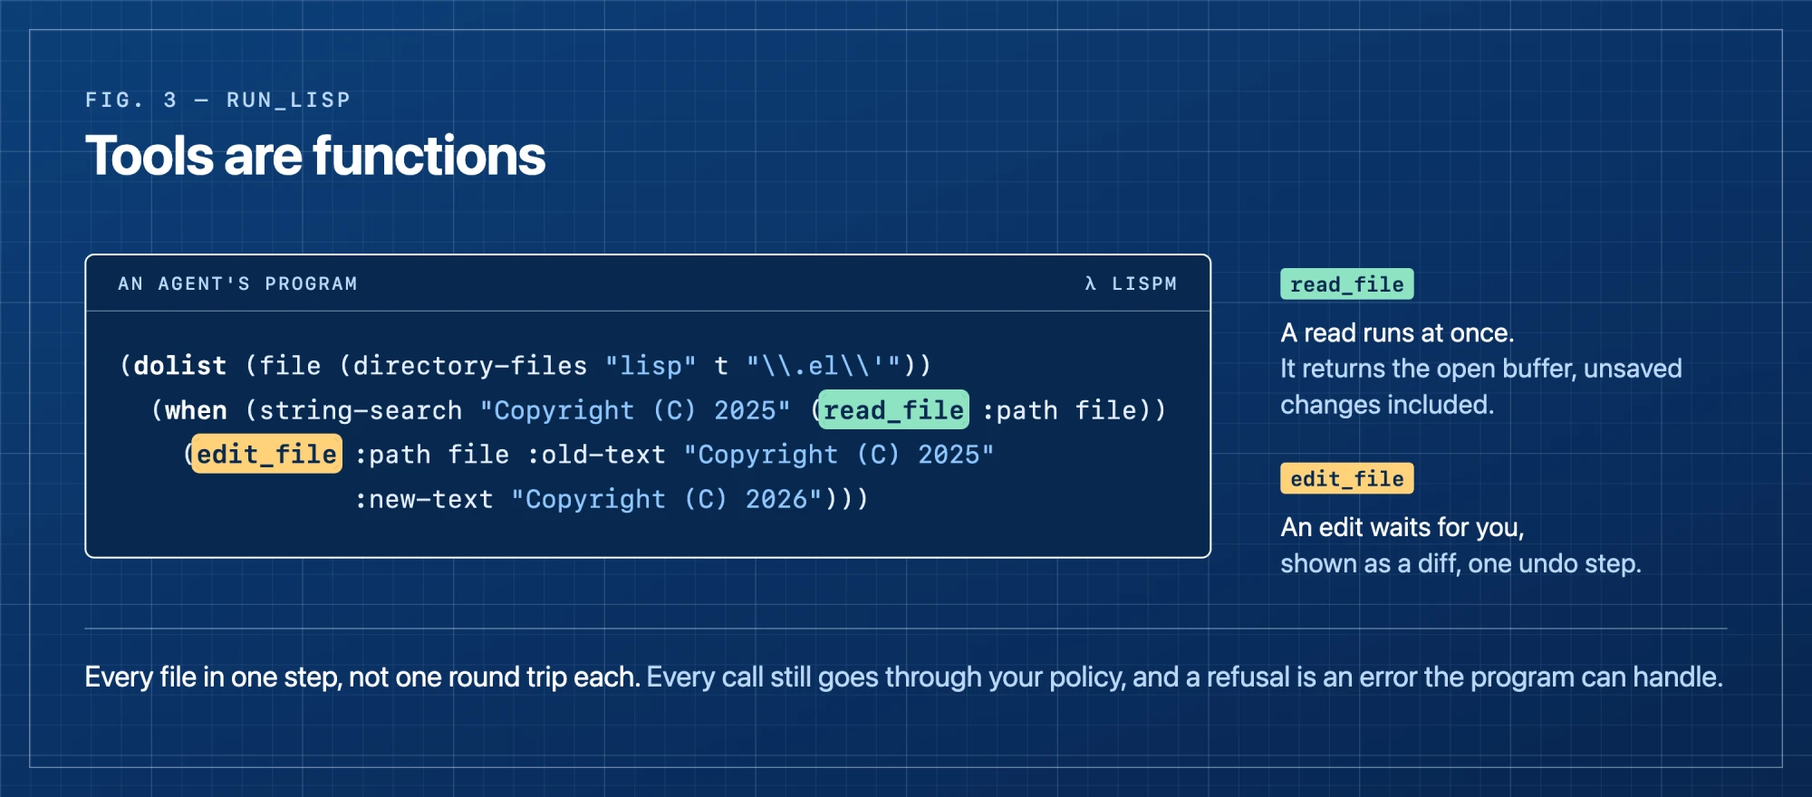Click the "λ LISPM" label in the panel header
Image resolution: width=1812 pixels, height=797 pixels.
(x=1131, y=283)
